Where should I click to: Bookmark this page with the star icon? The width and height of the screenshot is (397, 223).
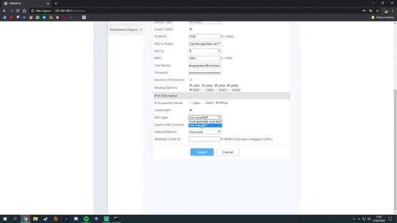coord(378,11)
